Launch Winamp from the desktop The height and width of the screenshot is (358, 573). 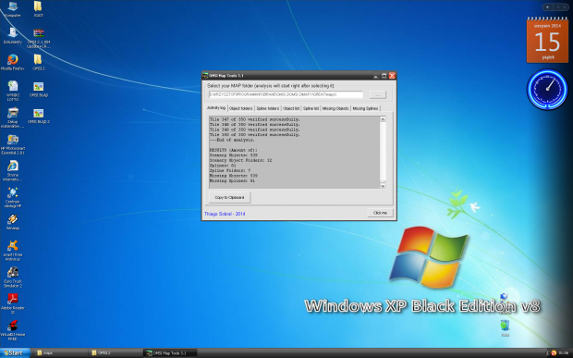13,222
